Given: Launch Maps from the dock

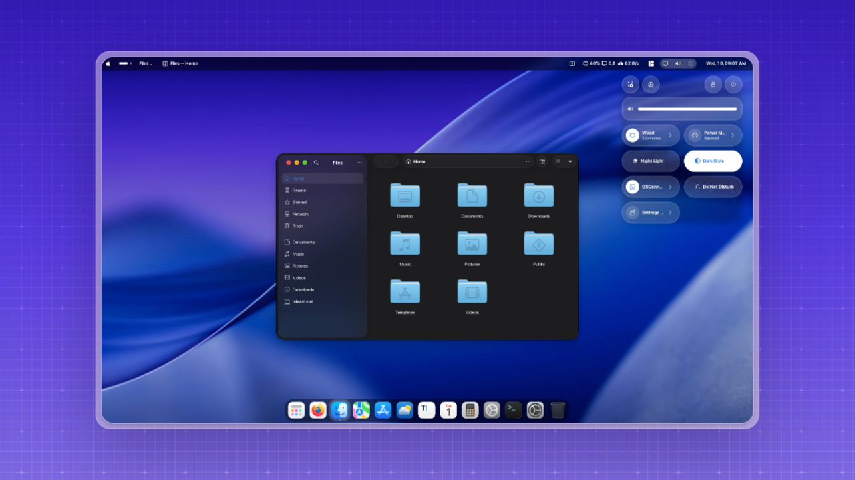Looking at the screenshot, I should pos(361,410).
